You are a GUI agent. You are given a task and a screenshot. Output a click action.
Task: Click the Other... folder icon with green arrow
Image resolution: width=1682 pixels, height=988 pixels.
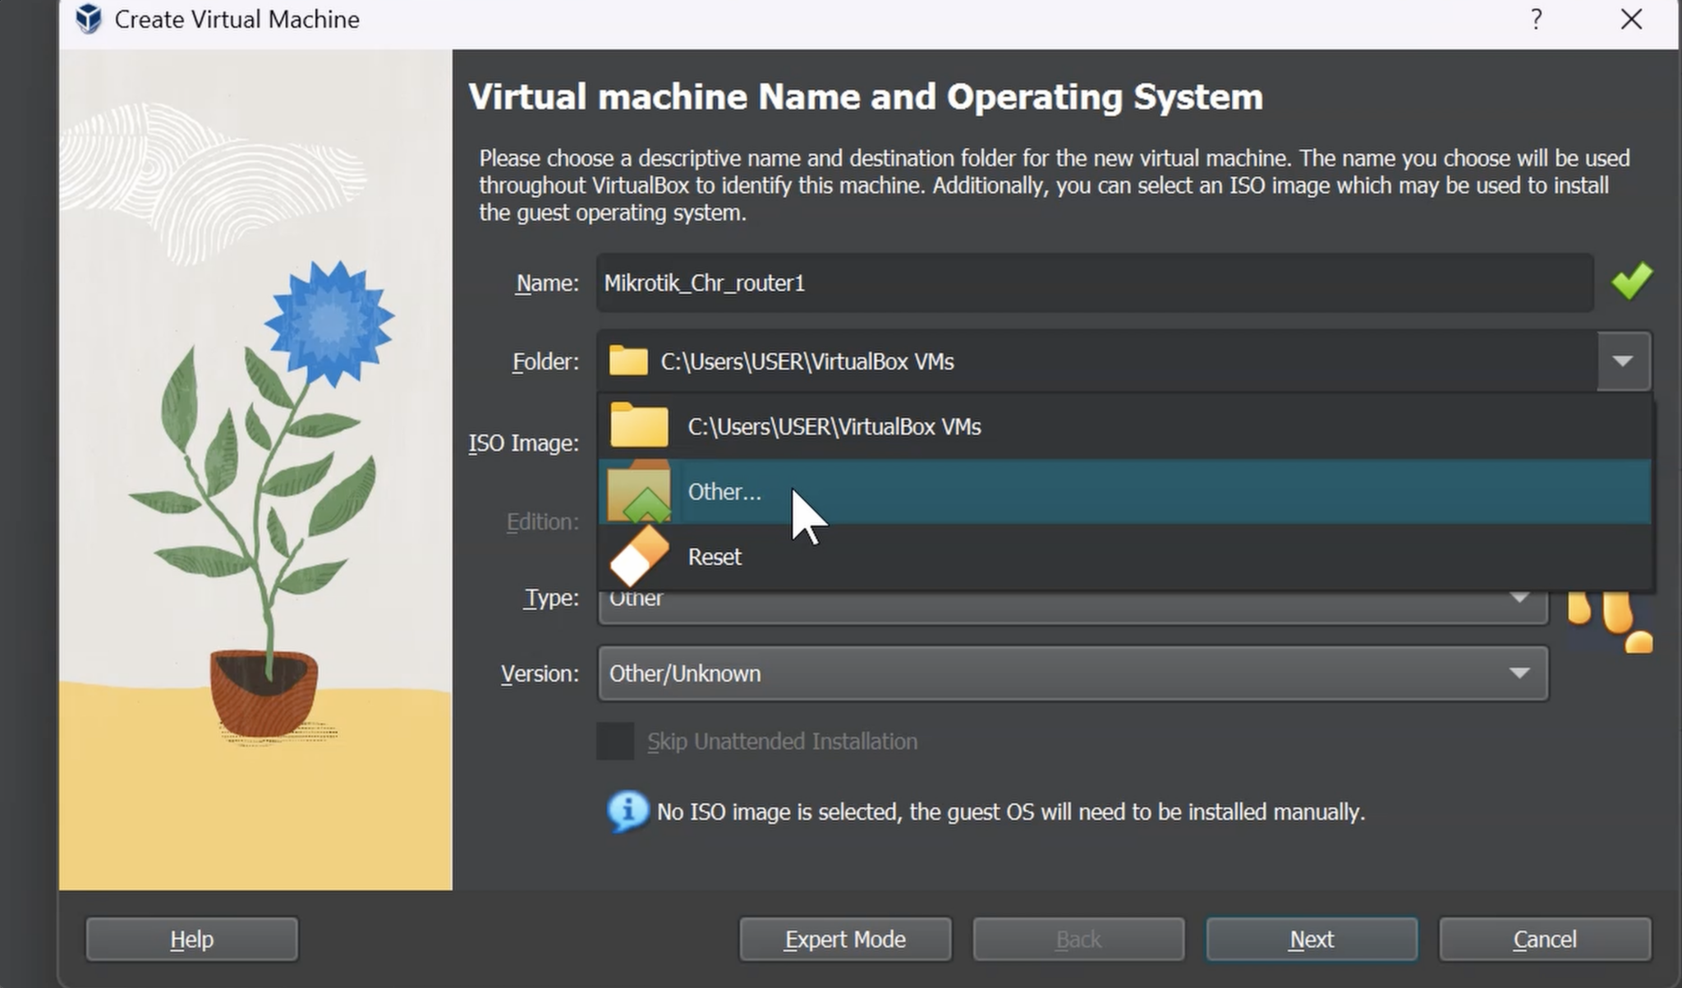[x=639, y=491]
